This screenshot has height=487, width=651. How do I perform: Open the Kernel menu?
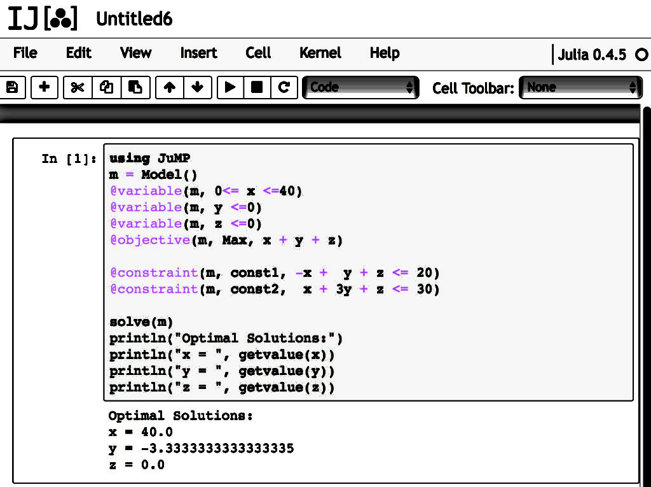[x=320, y=53]
